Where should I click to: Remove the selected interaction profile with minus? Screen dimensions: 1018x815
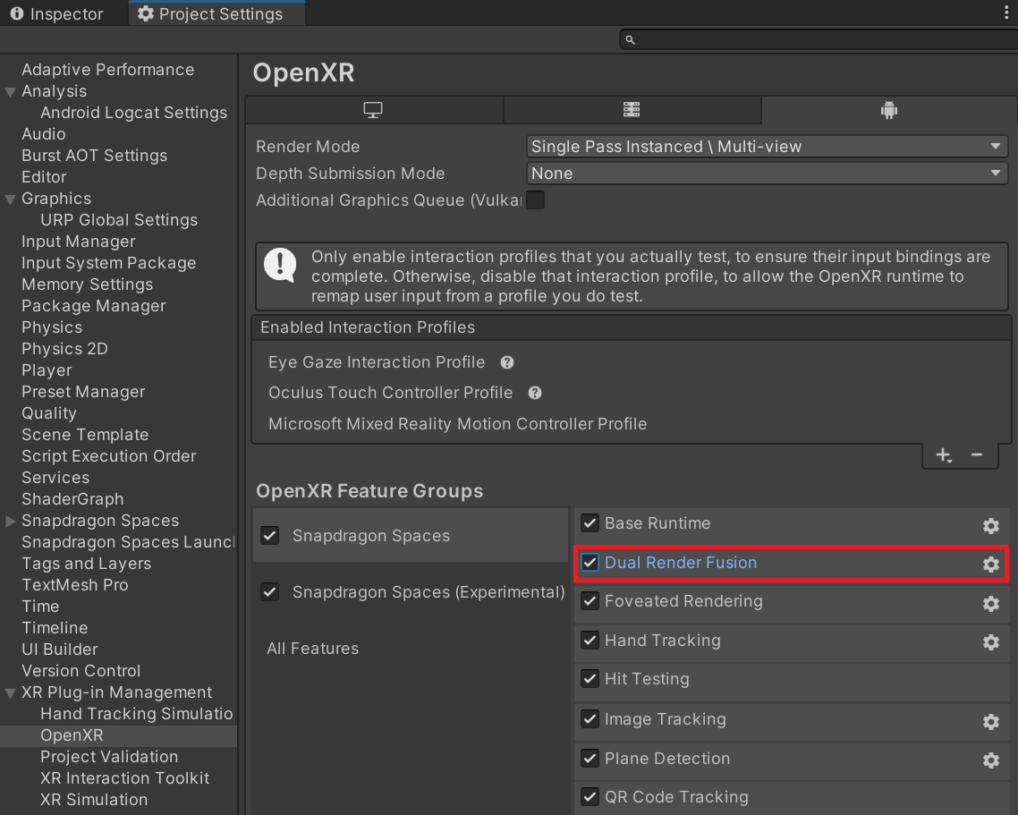[x=977, y=455]
